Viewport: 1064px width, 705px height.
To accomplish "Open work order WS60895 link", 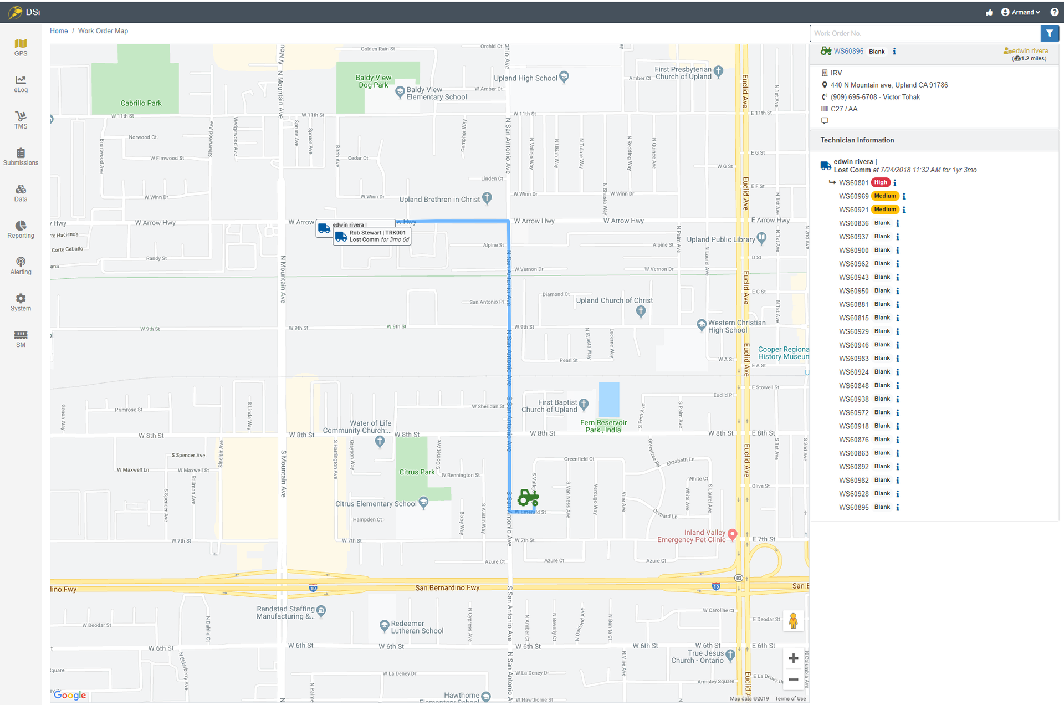I will pos(848,51).
